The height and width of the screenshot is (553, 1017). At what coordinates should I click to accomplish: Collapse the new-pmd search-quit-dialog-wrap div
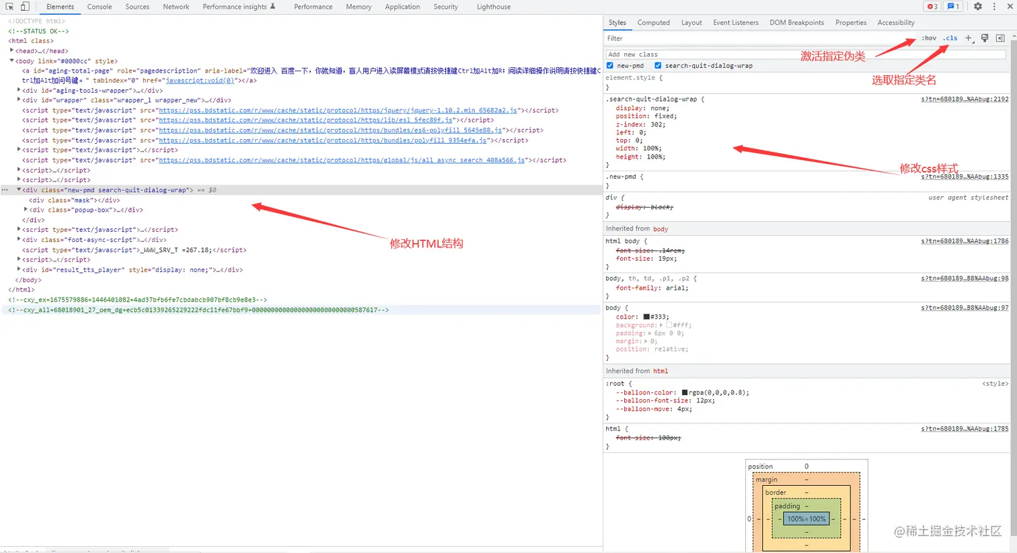click(x=19, y=190)
